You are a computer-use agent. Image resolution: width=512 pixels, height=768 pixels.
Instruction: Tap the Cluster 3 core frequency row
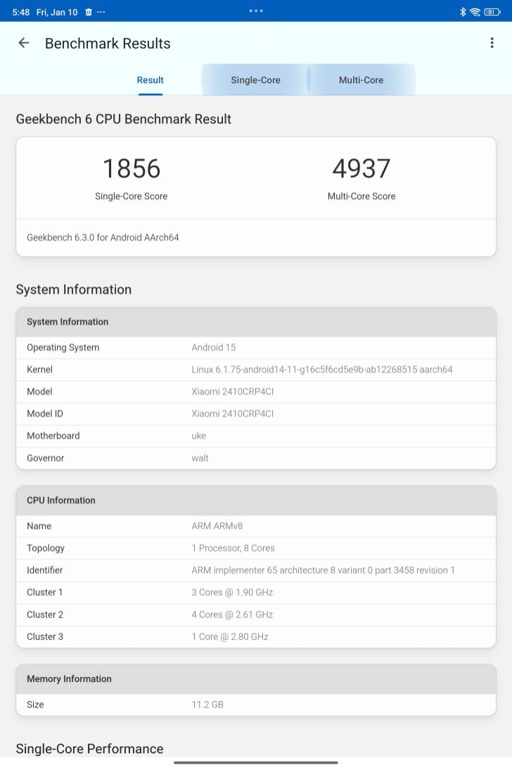pyautogui.click(x=256, y=637)
